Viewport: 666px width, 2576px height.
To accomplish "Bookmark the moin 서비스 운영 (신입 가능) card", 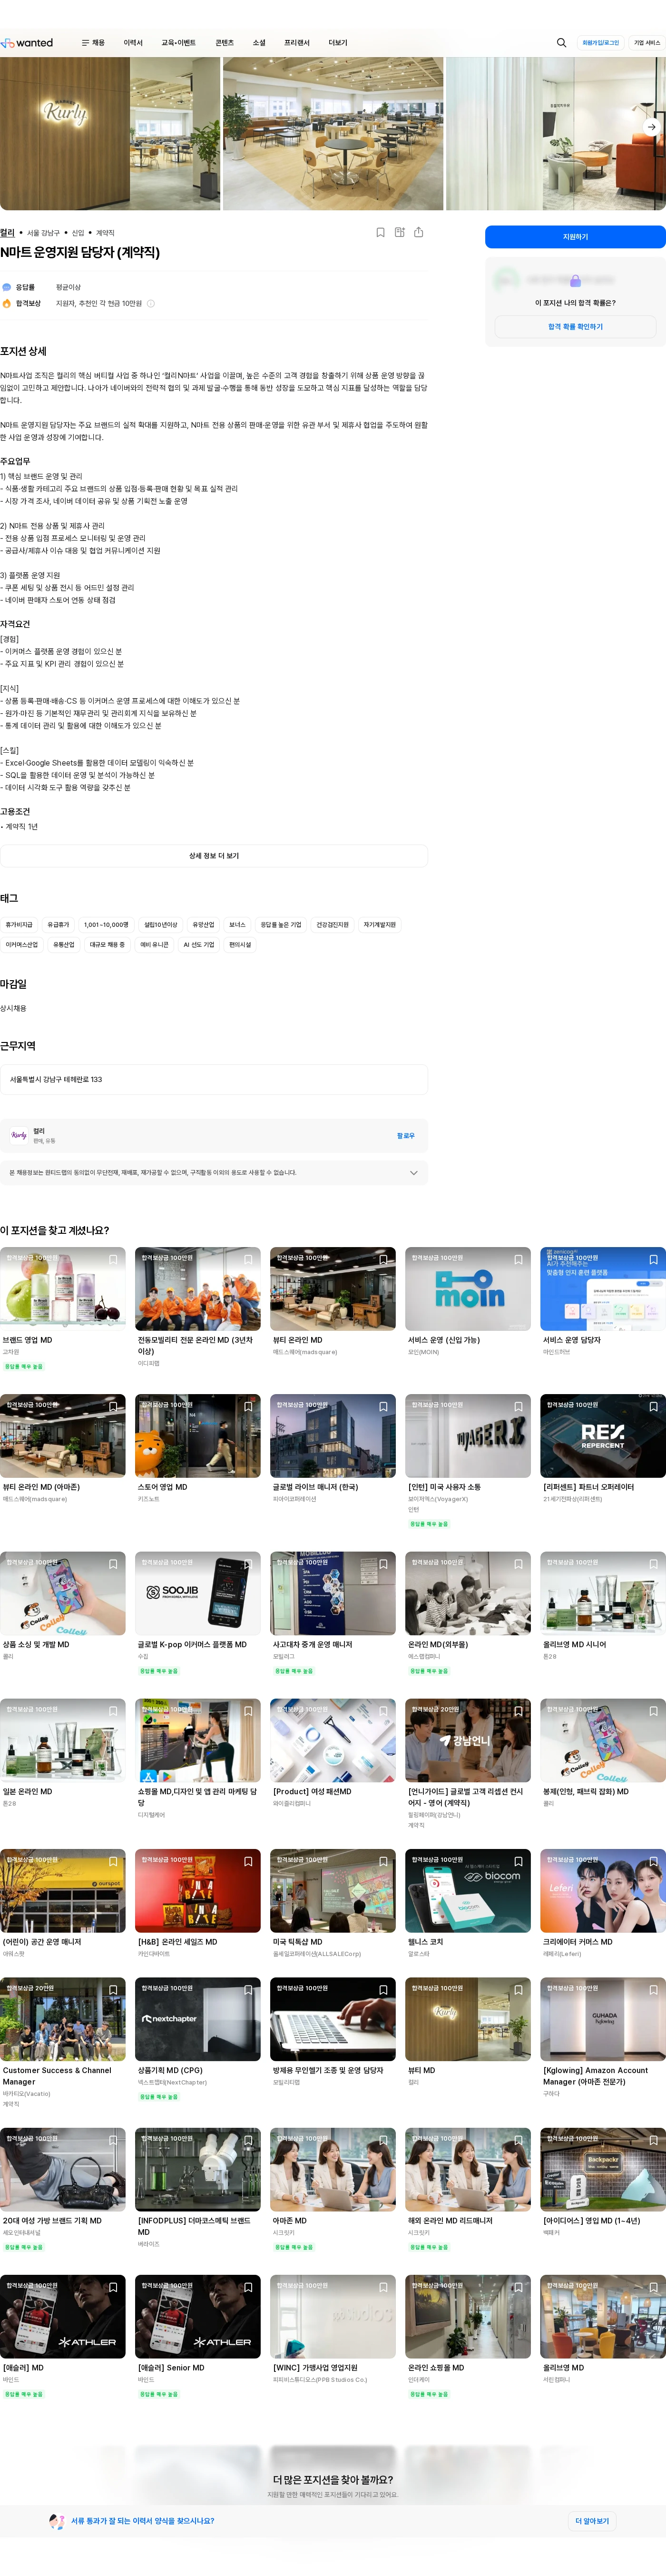I will coord(518,1260).
